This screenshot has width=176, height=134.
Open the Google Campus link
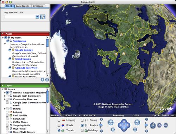tap(24, 50)
